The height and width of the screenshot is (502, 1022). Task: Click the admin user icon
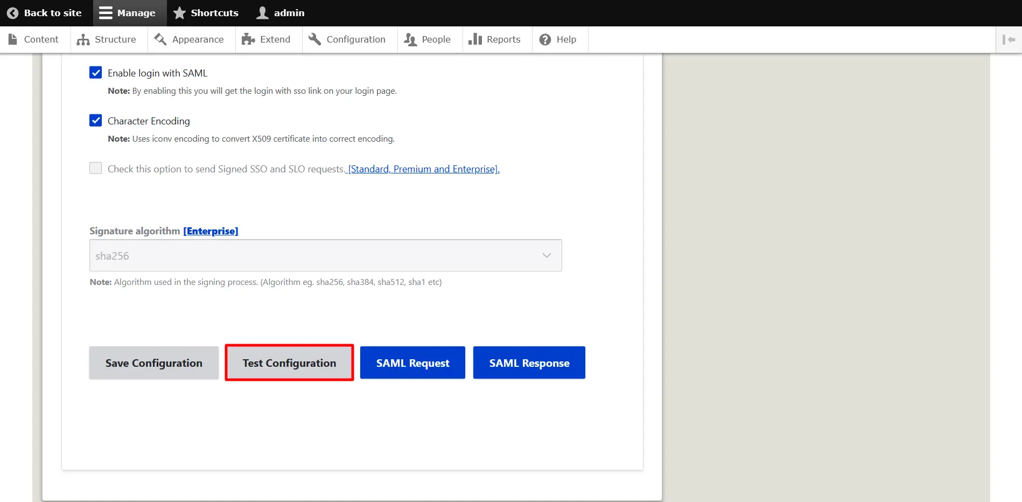click(x=262, y=13)
